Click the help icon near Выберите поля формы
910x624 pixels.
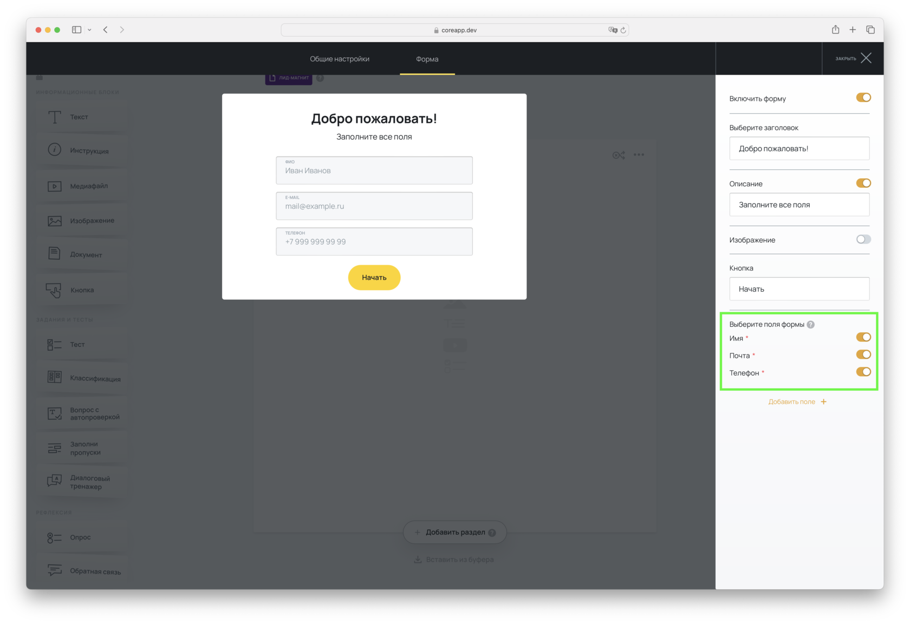(x=810, y=325)
